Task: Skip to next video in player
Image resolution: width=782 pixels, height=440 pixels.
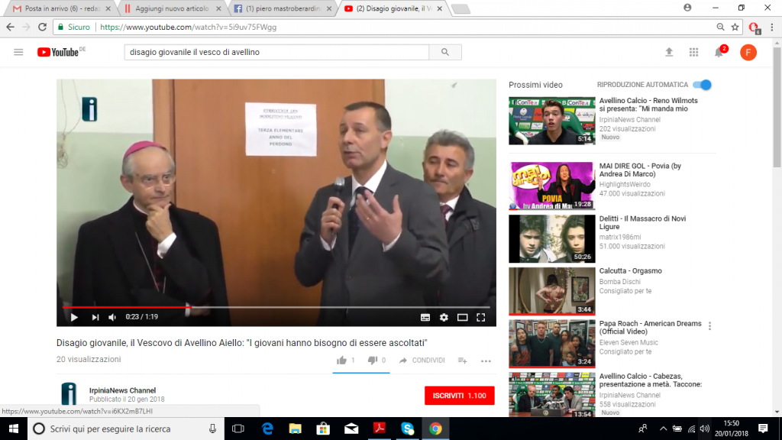Action: (95, 317)
